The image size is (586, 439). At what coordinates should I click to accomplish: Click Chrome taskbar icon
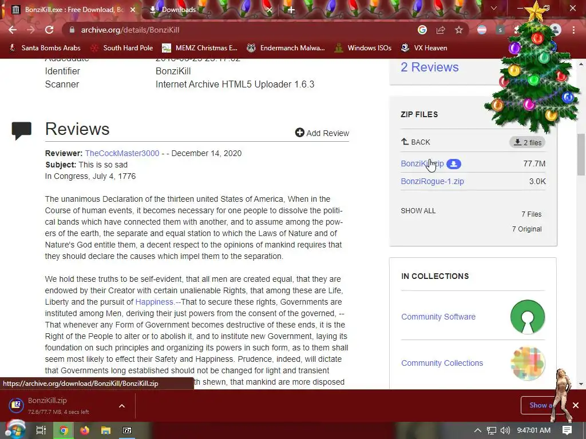click(x=64, y=430)
